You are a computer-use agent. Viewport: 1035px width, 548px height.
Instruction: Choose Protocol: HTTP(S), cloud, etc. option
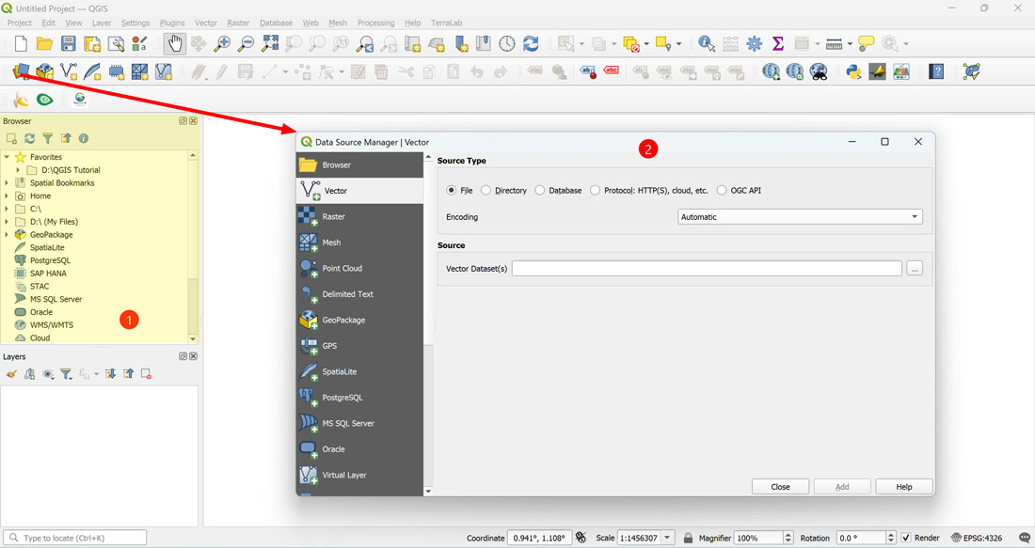tap(596, 190)
